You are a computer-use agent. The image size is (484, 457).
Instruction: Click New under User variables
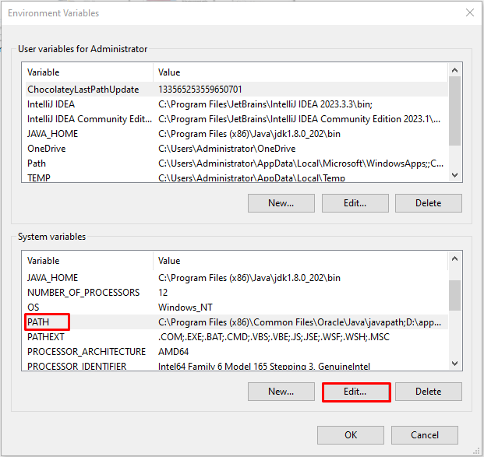coord(281,203)
